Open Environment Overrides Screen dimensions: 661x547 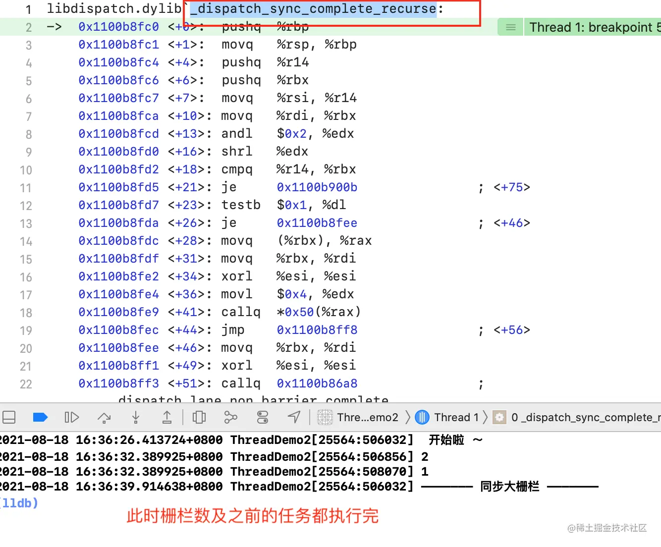(x=263, y=417)
